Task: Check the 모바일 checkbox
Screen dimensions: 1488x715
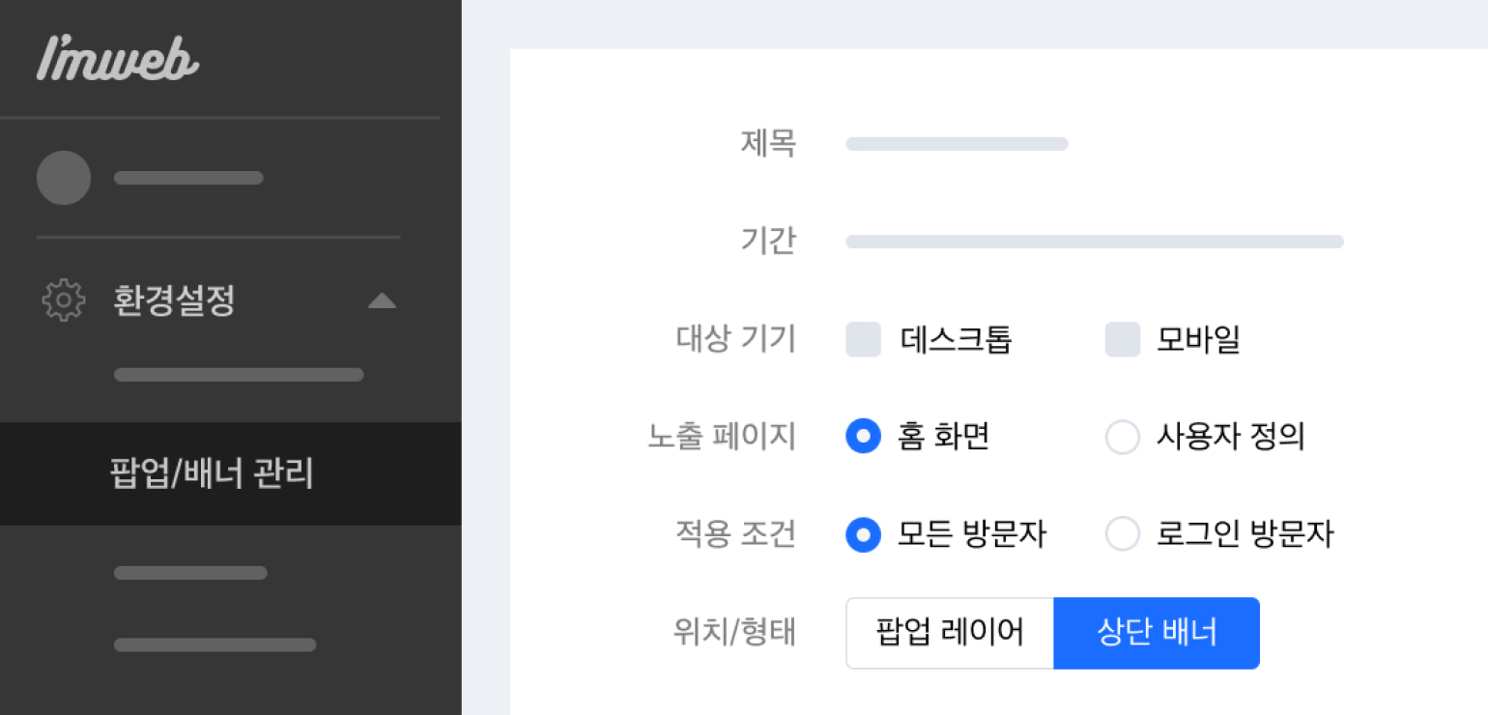Action: coord(1123,340)
